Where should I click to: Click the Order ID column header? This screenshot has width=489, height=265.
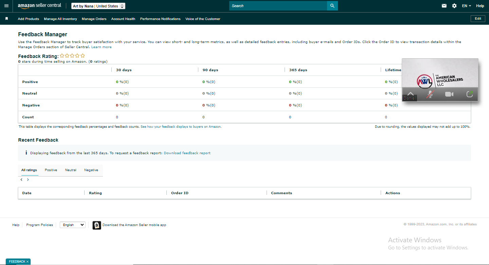click(x=180, y=193)
